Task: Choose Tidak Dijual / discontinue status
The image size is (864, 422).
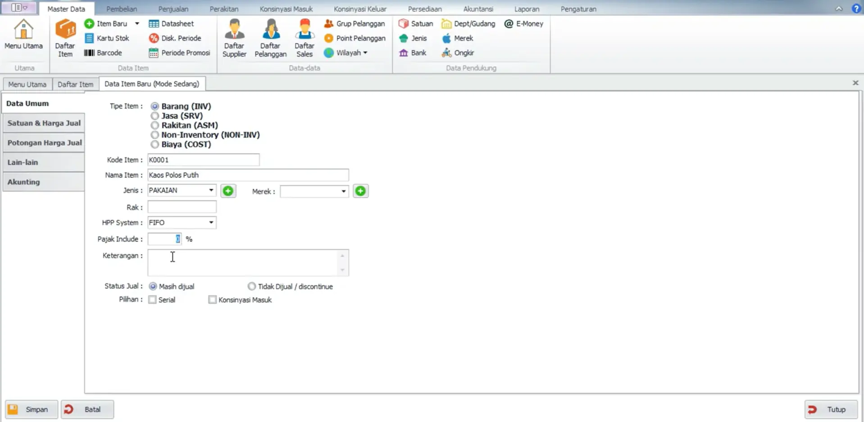Action: point(252,286)
